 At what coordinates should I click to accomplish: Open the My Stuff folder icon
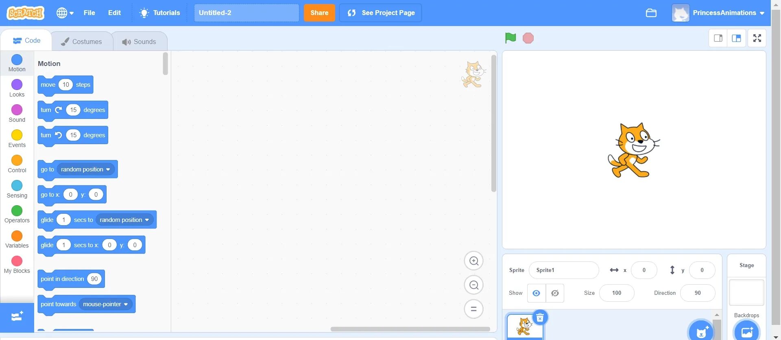[651, 13]
